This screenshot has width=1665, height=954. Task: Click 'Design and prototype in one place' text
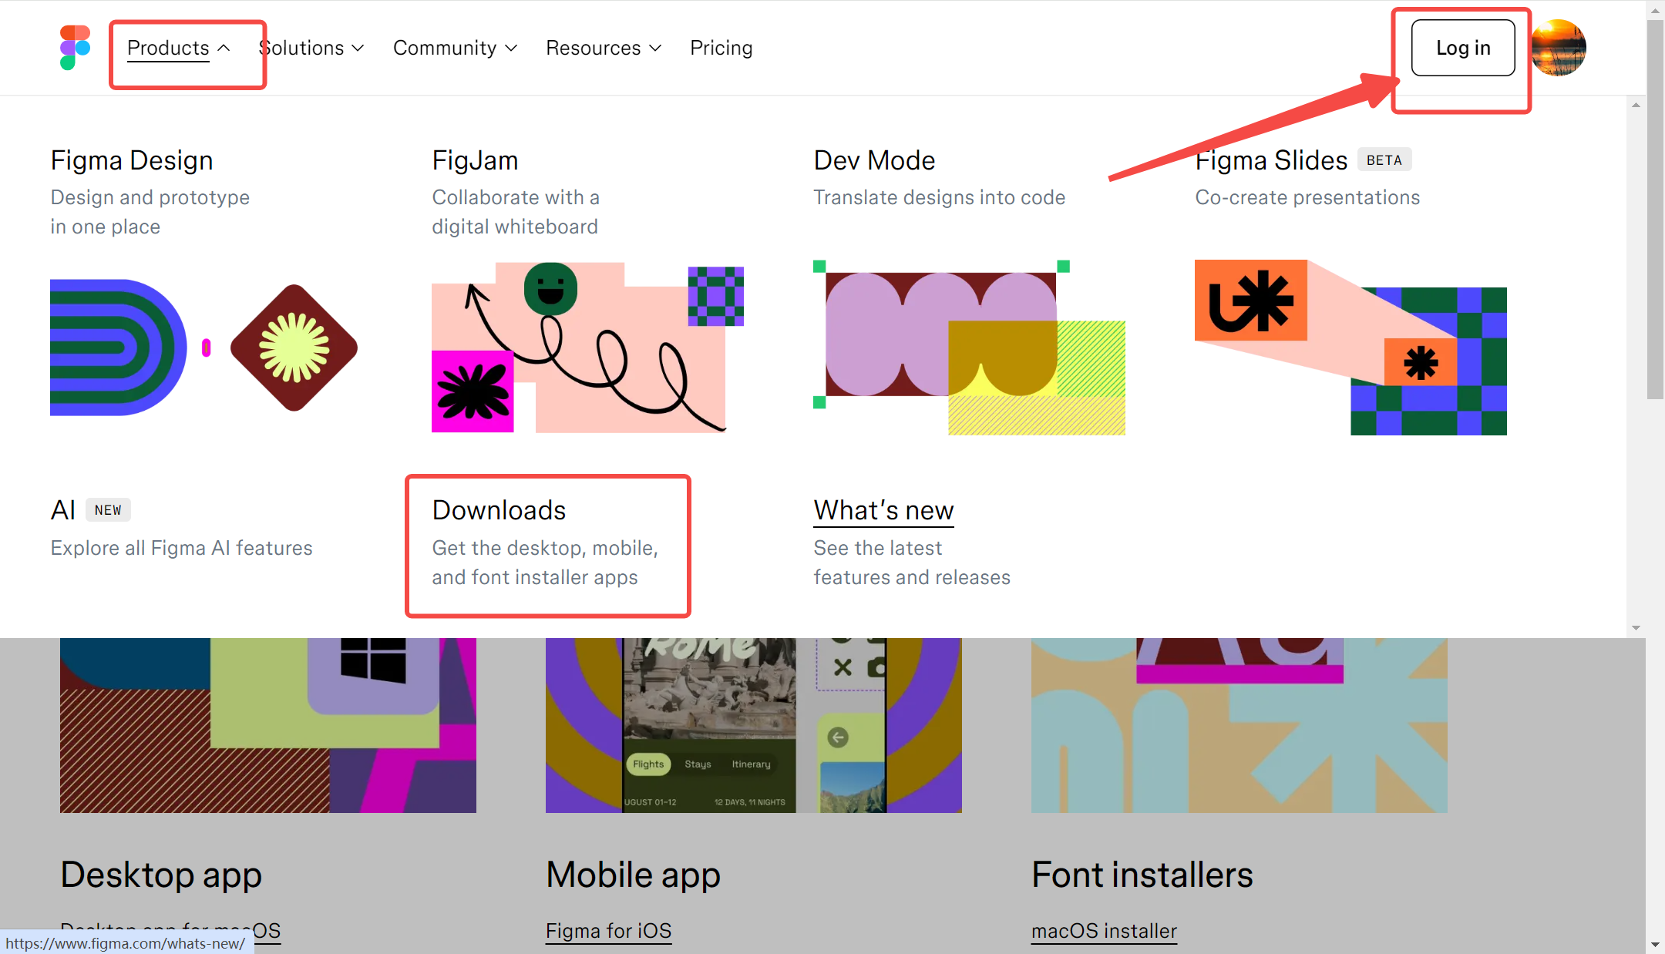coord(150,212)
